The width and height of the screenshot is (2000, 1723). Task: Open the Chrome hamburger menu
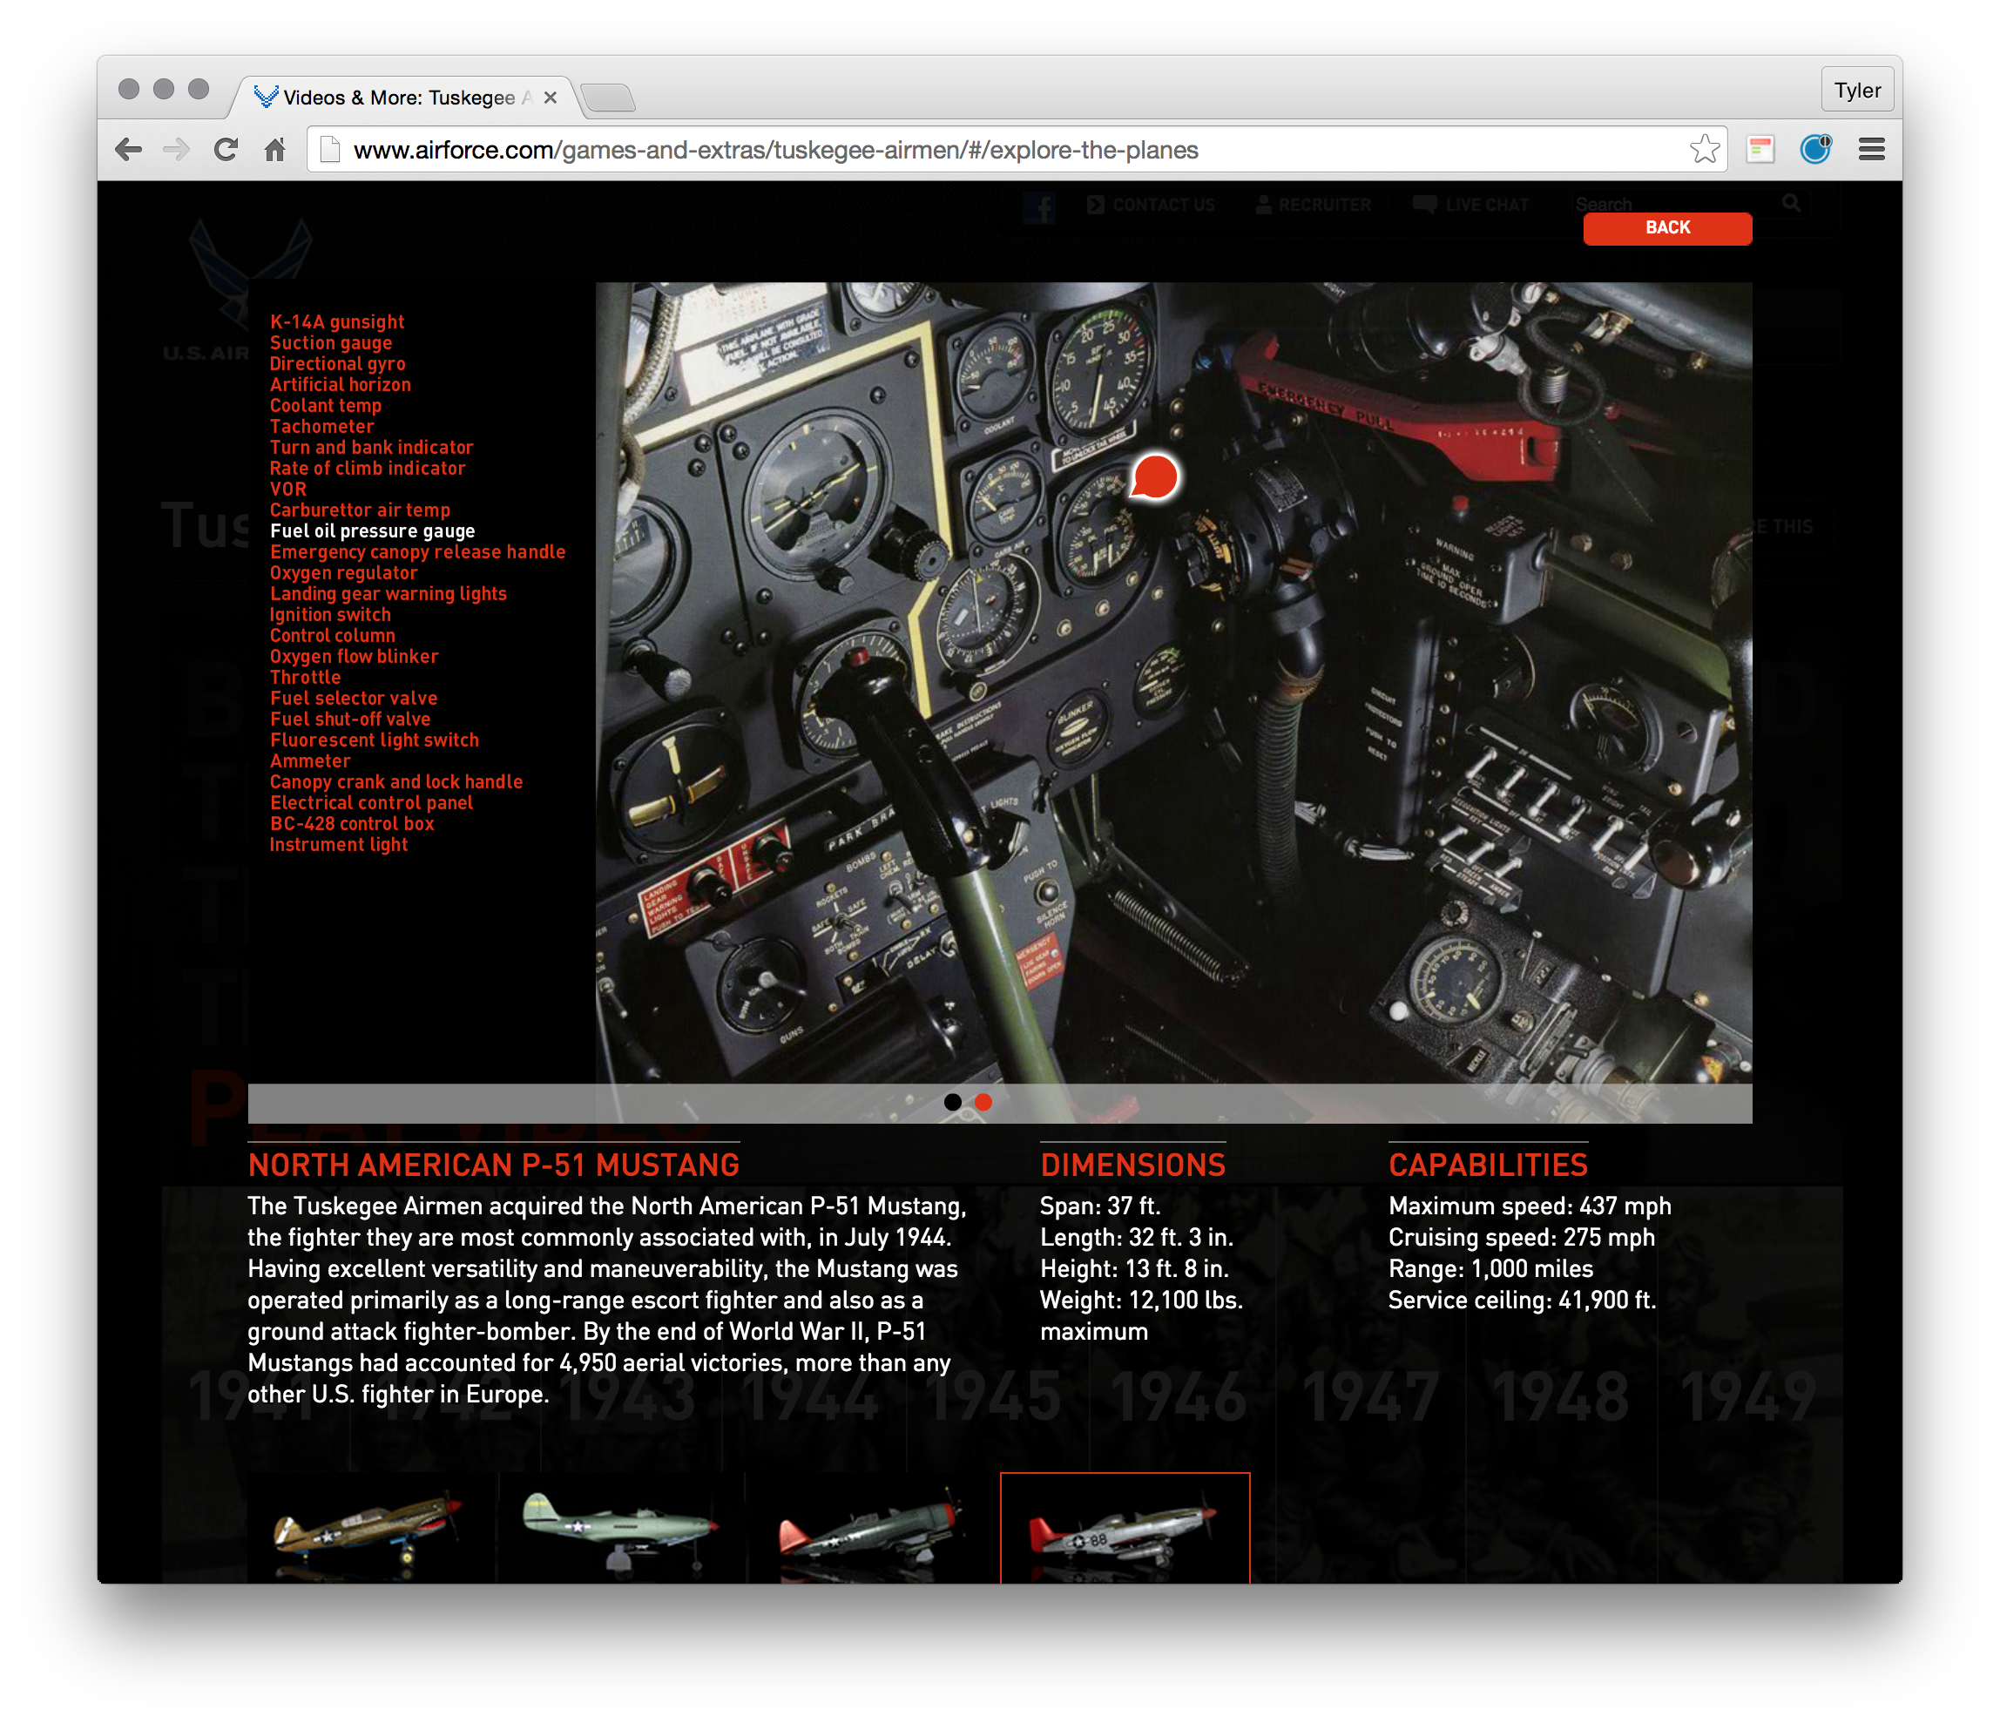click(1872, 149)
